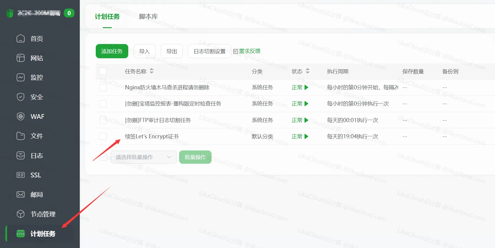Open 邮局 in the sidebar

click(x=37, y=194)
